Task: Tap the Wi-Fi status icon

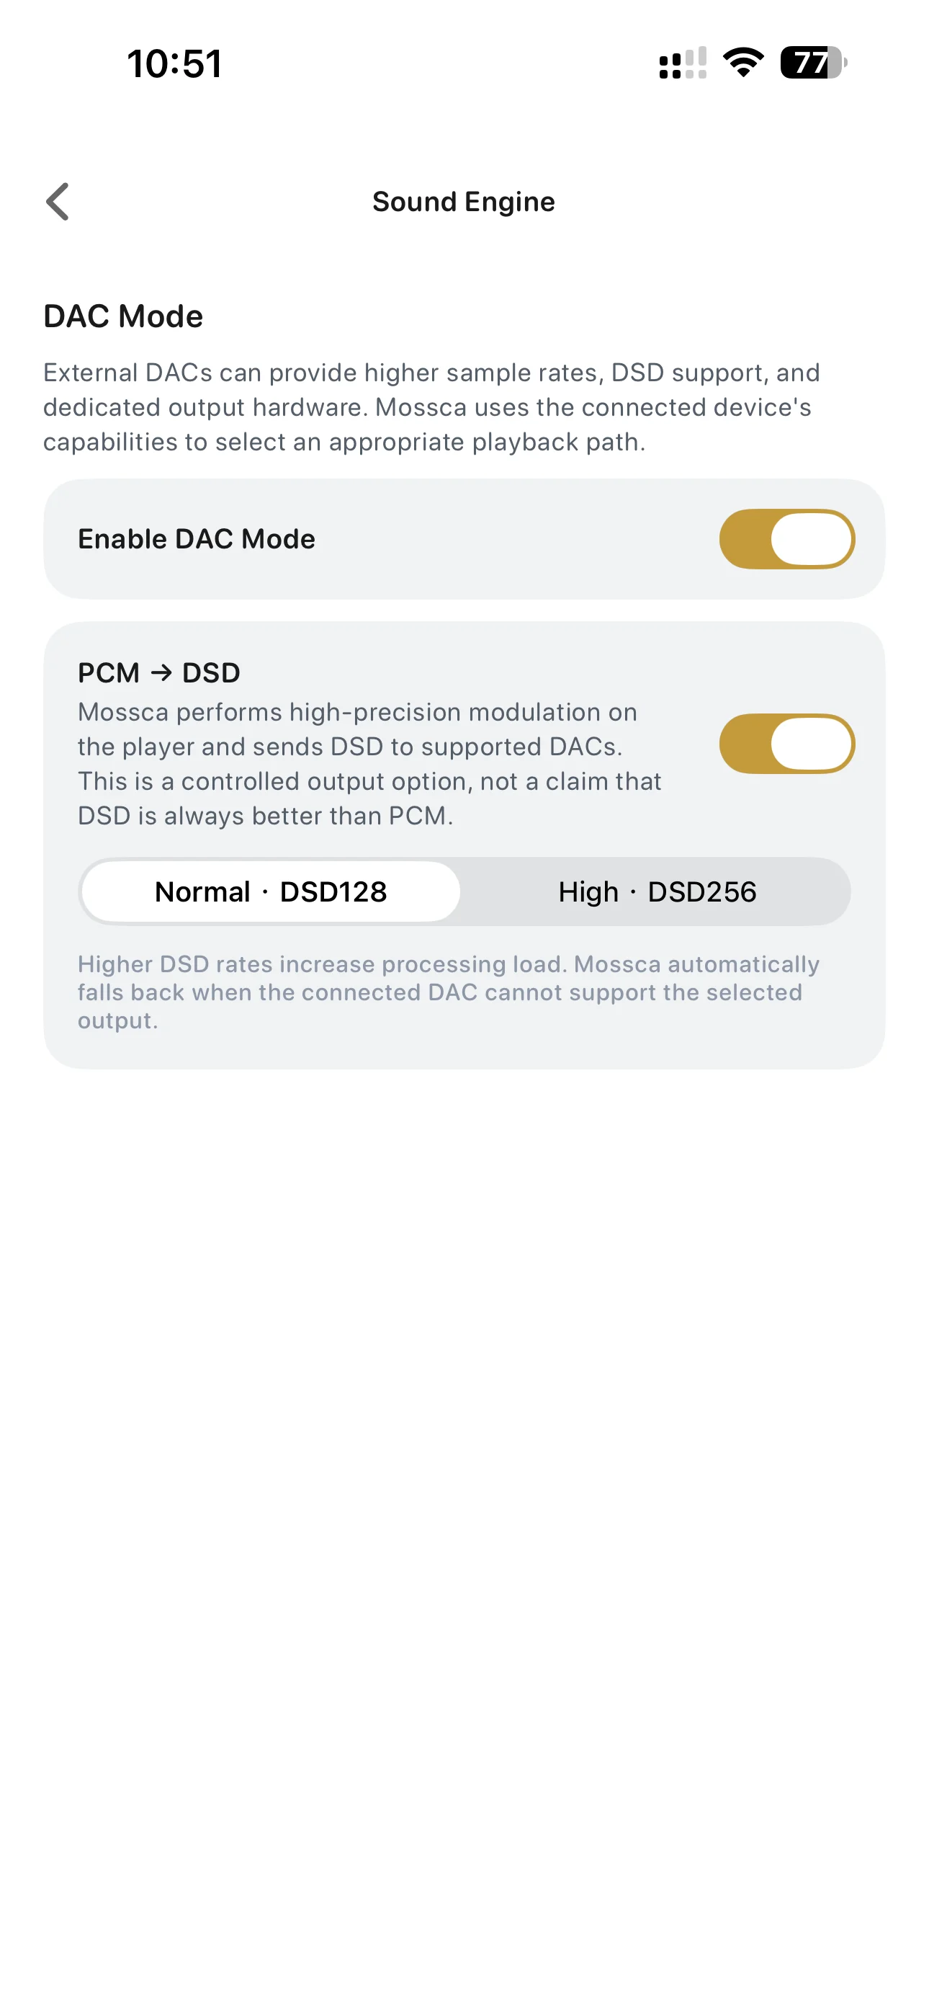Action: [x=743, y=63]
